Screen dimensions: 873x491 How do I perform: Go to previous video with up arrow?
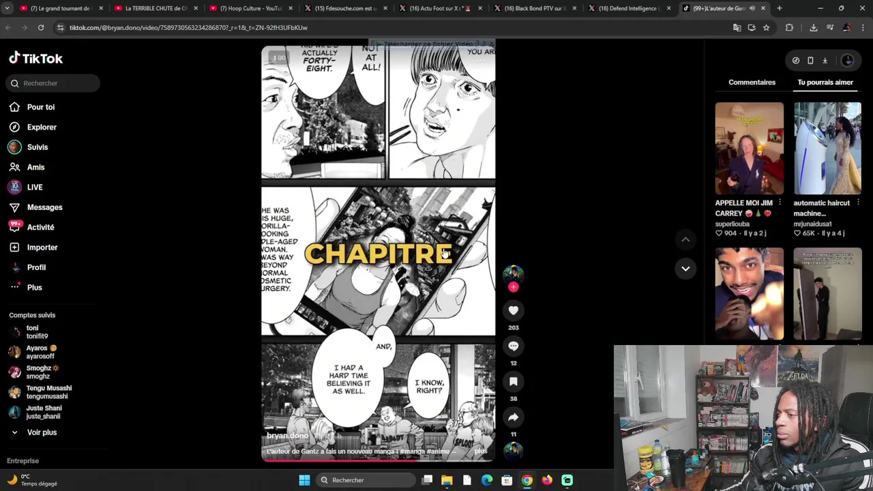[x=685, y=239]
